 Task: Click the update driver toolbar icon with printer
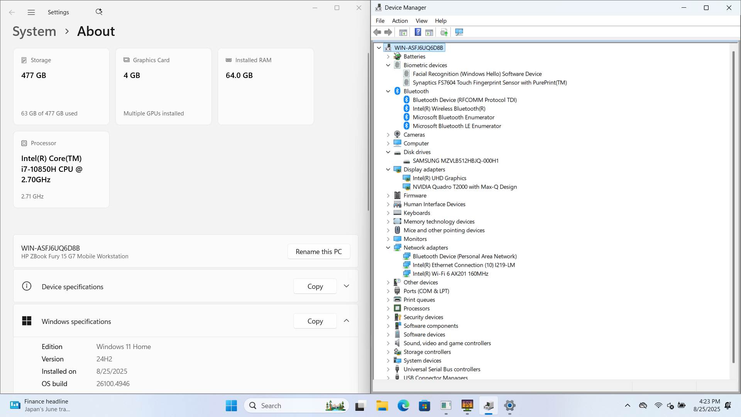pyautogui.click(x=444, y=32)
